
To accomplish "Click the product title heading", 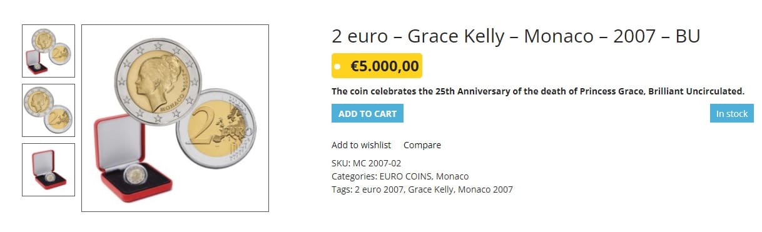I will tap(516, 36).
